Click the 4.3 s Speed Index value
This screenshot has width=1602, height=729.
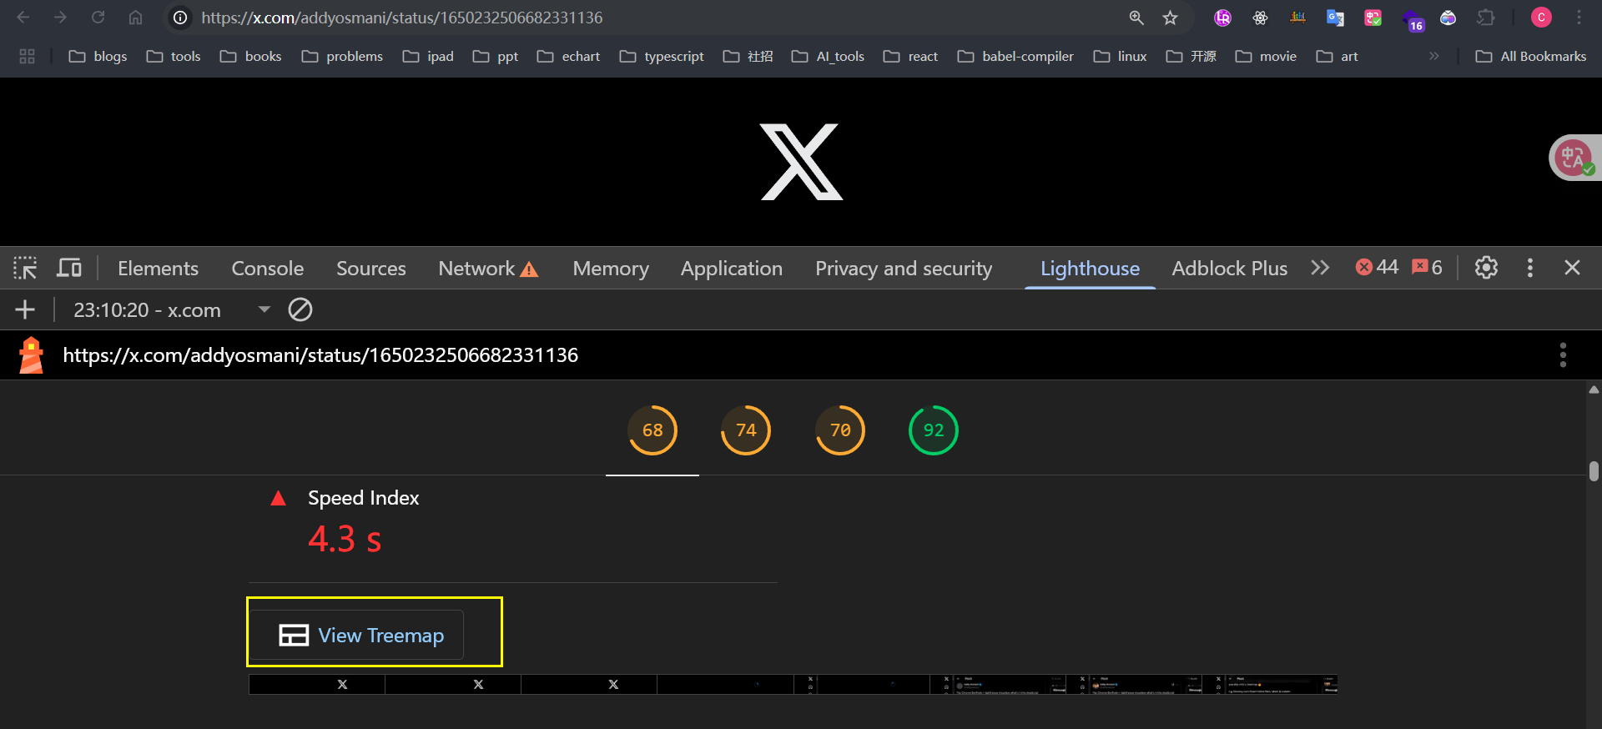coord(345,539)
